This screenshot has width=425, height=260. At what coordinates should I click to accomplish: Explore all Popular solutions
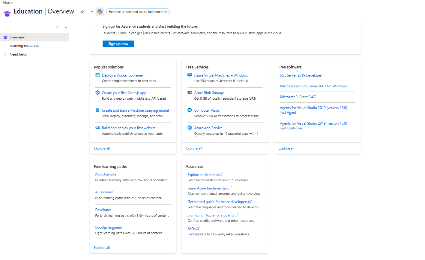(x=102, y=148)
